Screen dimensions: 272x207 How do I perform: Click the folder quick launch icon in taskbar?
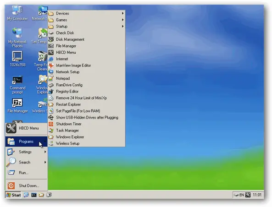click(41, 195)
